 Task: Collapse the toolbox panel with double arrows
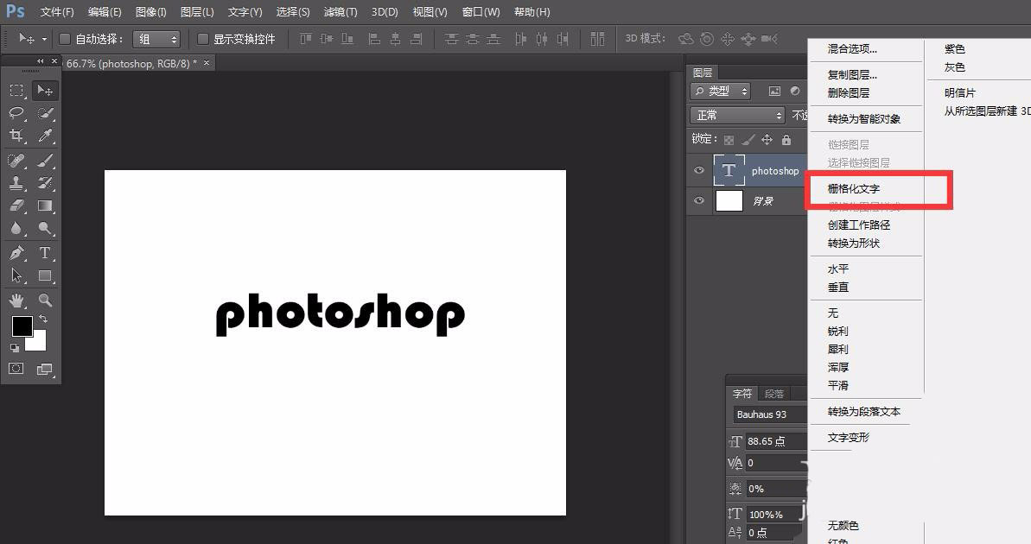(40, 61)
